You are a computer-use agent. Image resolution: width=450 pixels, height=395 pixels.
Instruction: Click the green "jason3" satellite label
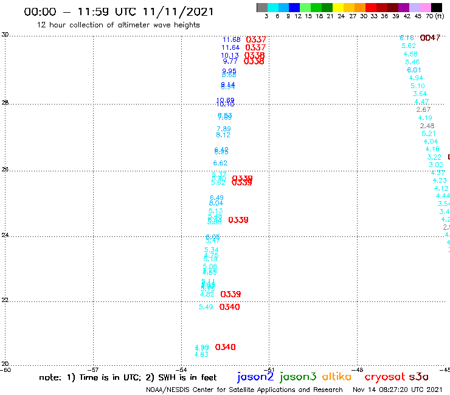coord(298,377)
